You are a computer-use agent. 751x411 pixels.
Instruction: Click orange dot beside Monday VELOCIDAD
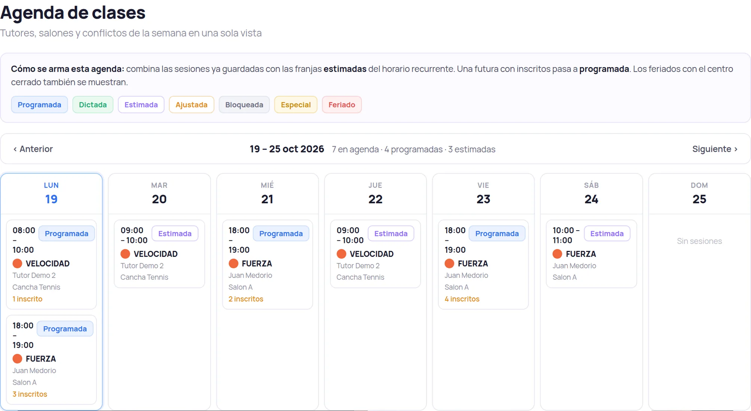click(17, 264)
